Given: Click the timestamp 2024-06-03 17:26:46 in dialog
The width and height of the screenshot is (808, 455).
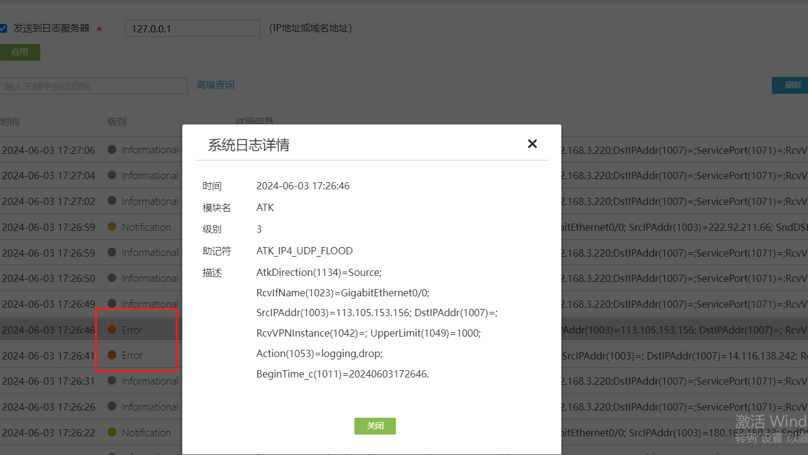Looking at the screenshot, I should pyautogui.click(x=303, y=186).
